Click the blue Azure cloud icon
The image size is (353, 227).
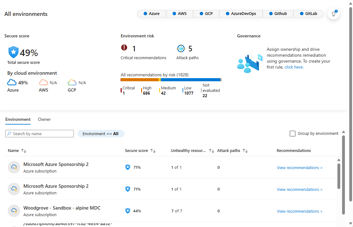[x=12, y=83]
